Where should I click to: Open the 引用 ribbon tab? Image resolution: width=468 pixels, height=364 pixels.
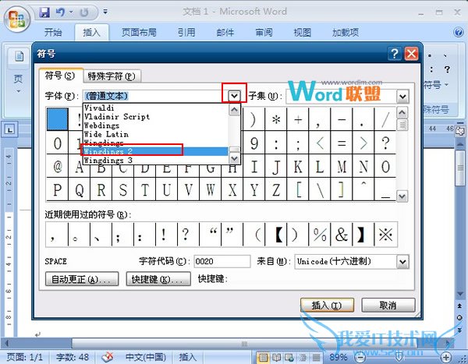(x=186, y=32)
